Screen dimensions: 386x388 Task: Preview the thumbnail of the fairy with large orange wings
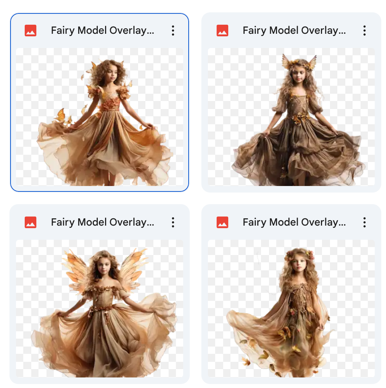[x=100, y=308]
